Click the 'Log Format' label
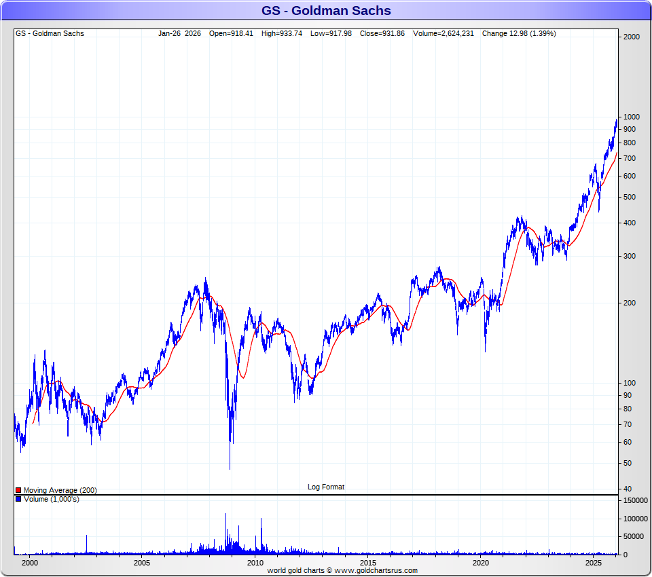This screenshot has width=652, height=577. click(326, 487)
